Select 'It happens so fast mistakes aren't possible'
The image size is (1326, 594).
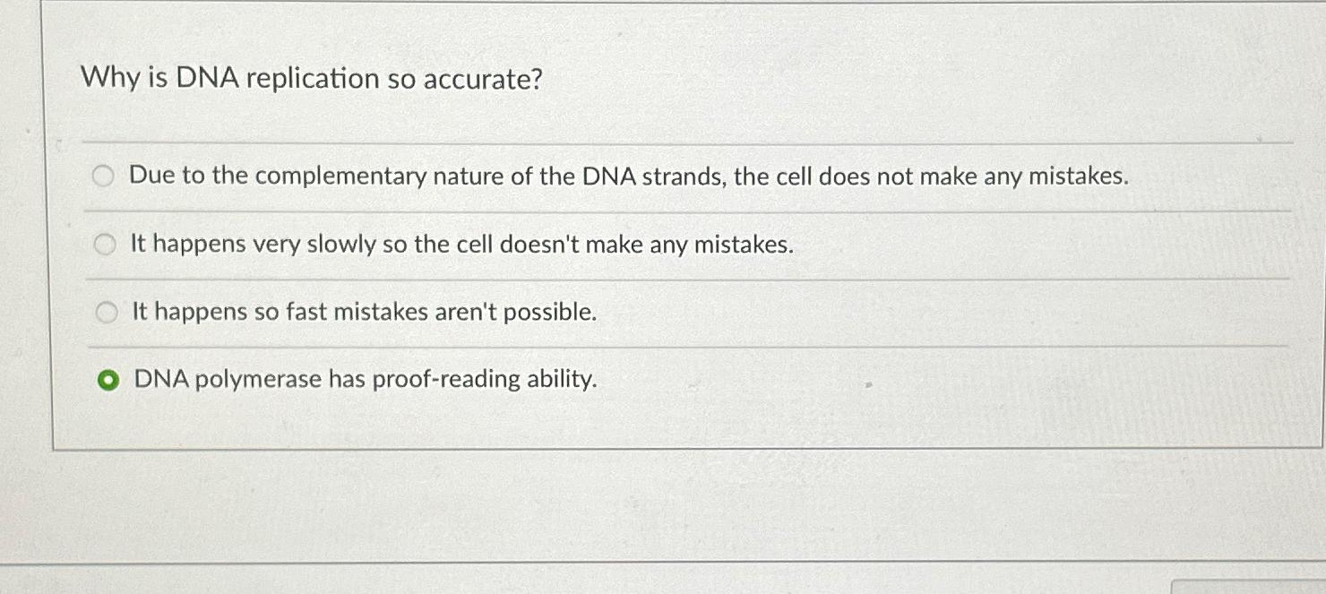point(108,311)
